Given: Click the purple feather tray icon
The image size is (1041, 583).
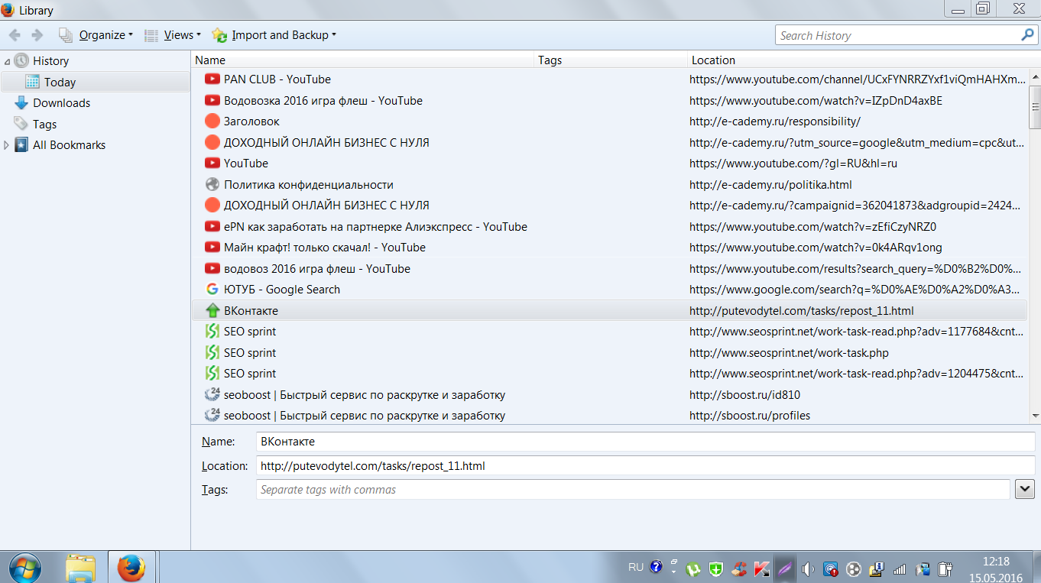Looking at the screenshot, I should (x=785, y=568).
